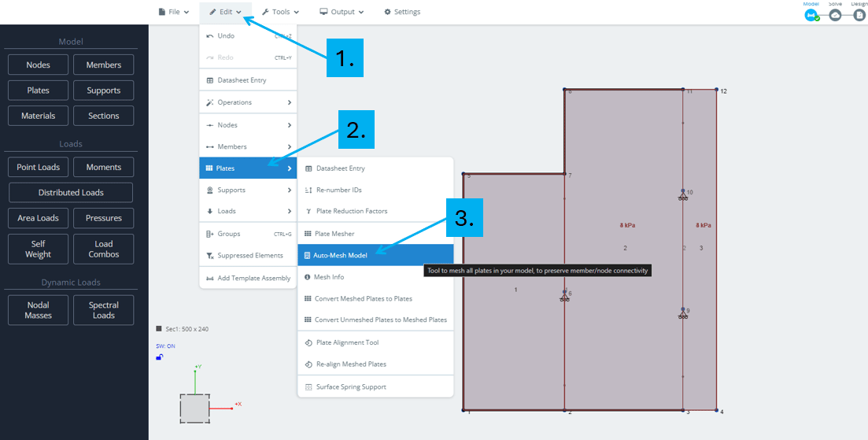Open the Output menu

[342, 12]
